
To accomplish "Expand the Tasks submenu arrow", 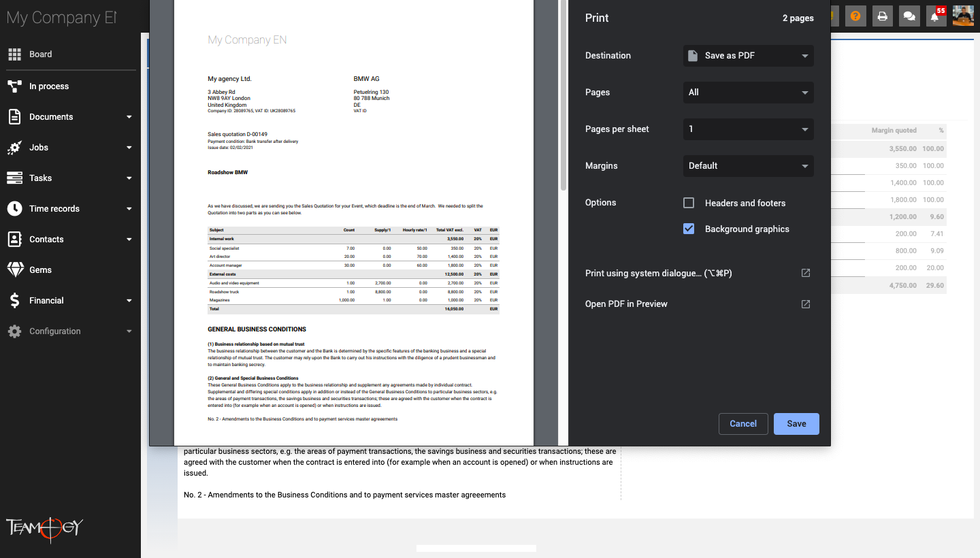I will pyautogui.click(x=129, y=178).
